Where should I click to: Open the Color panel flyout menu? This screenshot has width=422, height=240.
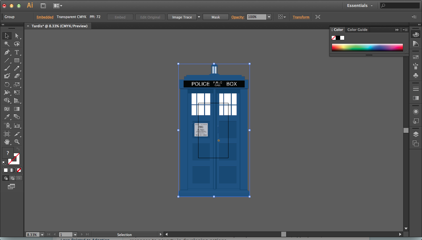click(405, 30)
